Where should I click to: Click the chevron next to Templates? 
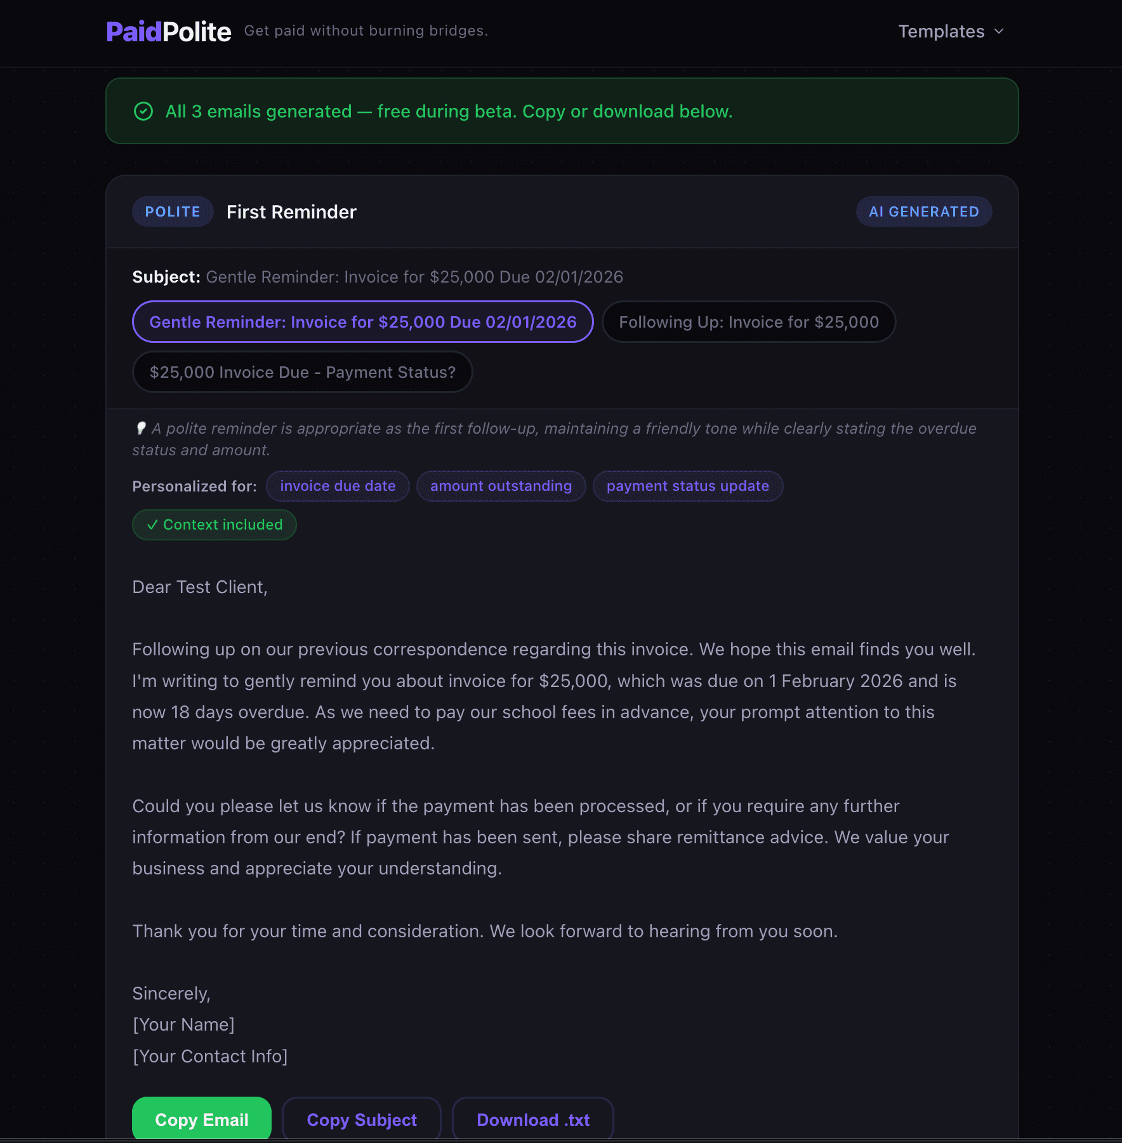999,31
